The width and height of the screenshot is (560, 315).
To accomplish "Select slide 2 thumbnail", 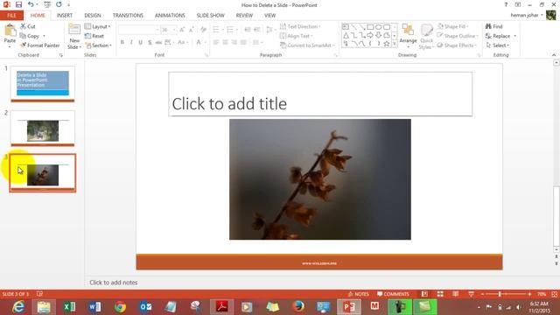I will [43, 129].
